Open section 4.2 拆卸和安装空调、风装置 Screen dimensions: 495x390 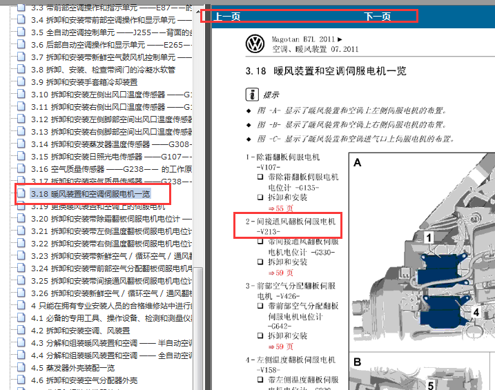[x=81, y=331]
